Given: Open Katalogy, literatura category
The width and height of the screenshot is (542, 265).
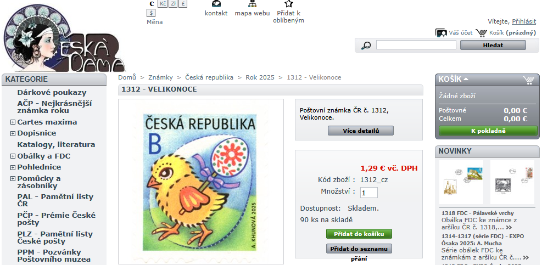Looking at the screenshot, I should tap(57, 144).
